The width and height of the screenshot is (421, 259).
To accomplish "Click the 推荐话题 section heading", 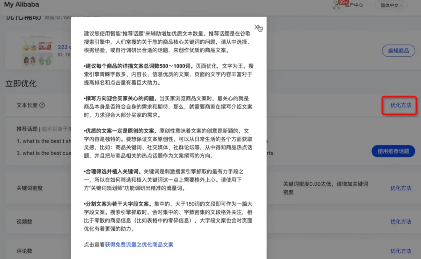I will (27, 129).
